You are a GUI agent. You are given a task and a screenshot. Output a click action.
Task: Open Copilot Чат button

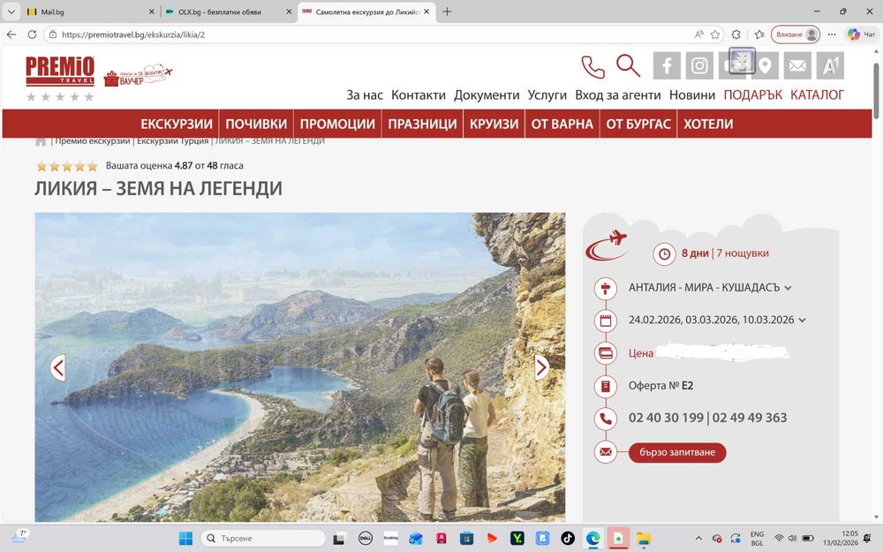[861, 34]
